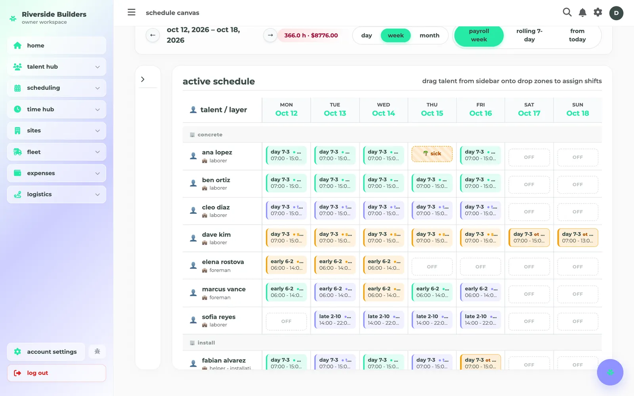The width and height of the screenshot is (634, 396).
Task: Open ana lopez sick entry on Thursday
Action: [x=432, y=154]
